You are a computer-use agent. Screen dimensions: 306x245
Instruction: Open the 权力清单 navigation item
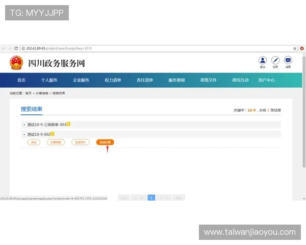pos(113,80)
